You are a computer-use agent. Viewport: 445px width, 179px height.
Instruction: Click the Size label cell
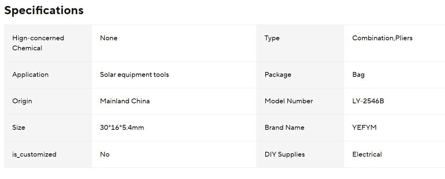[19, 128]
